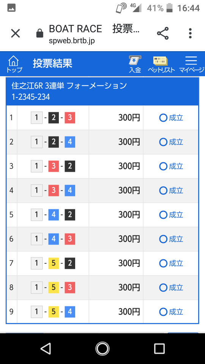Tap the Android recent apps square
This screenshot has width=205, height=364.
click(x=159, y=349)
